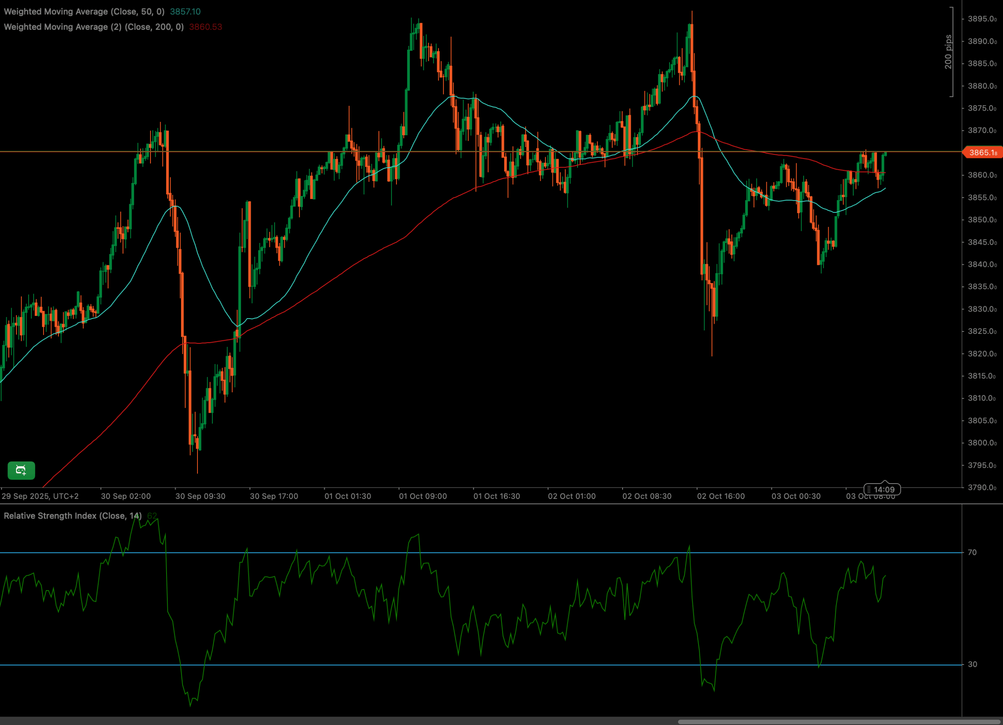Click the orange 3865.18 current price tag
1003x725 pixels.
coord(982,152)
